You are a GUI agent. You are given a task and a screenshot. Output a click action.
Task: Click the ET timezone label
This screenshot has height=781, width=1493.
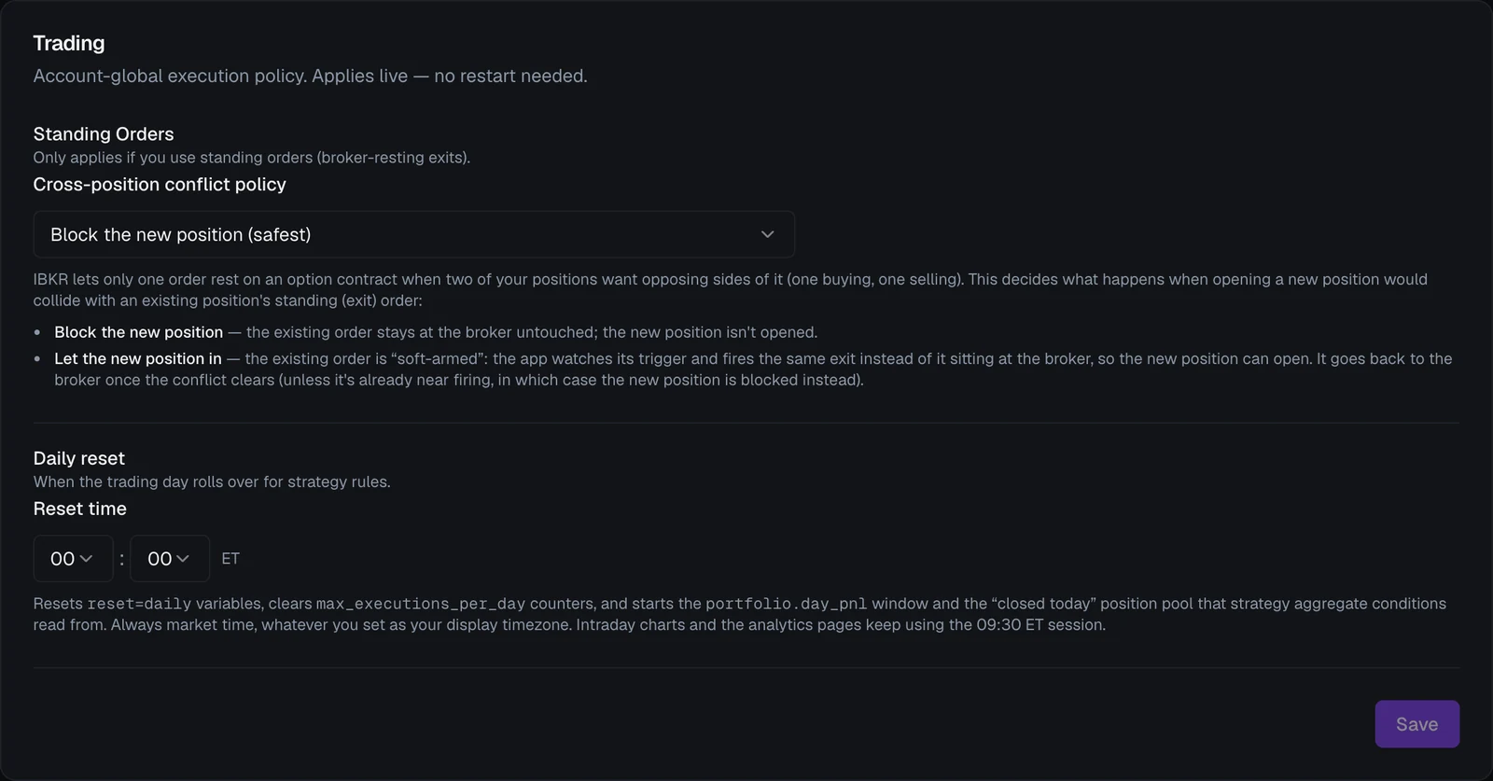pyautogui.click(x=230, y=558)
